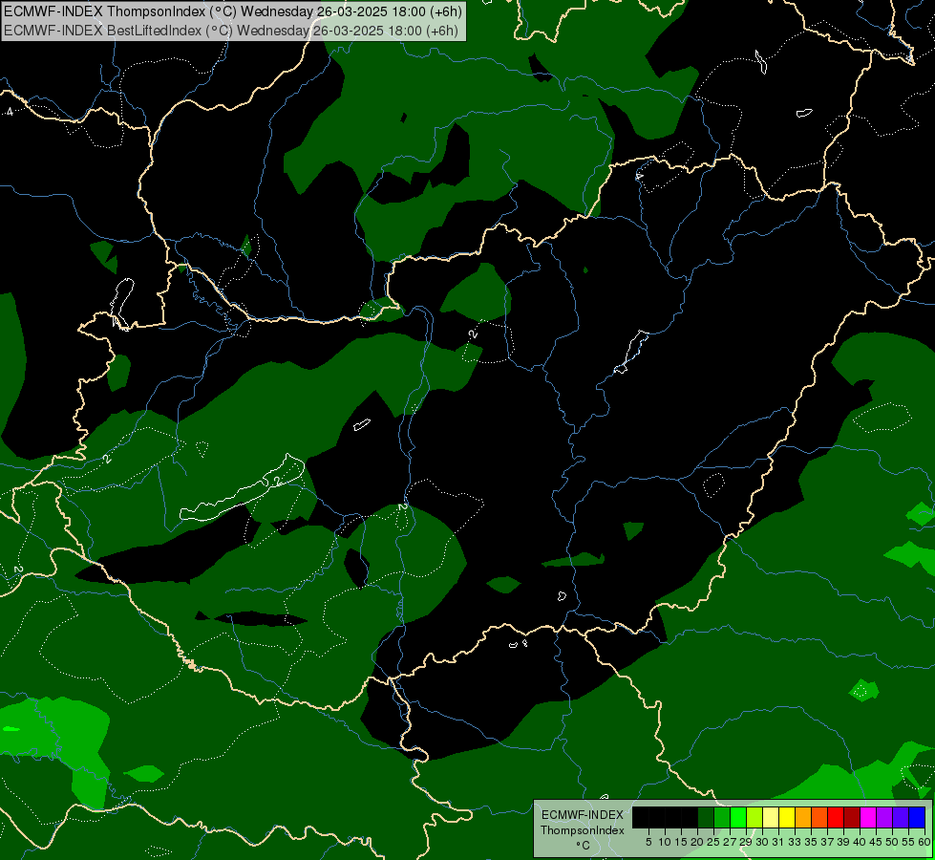Click the legend tick value '45'
The image size is (935, 860).
click(x=876, y=842)
